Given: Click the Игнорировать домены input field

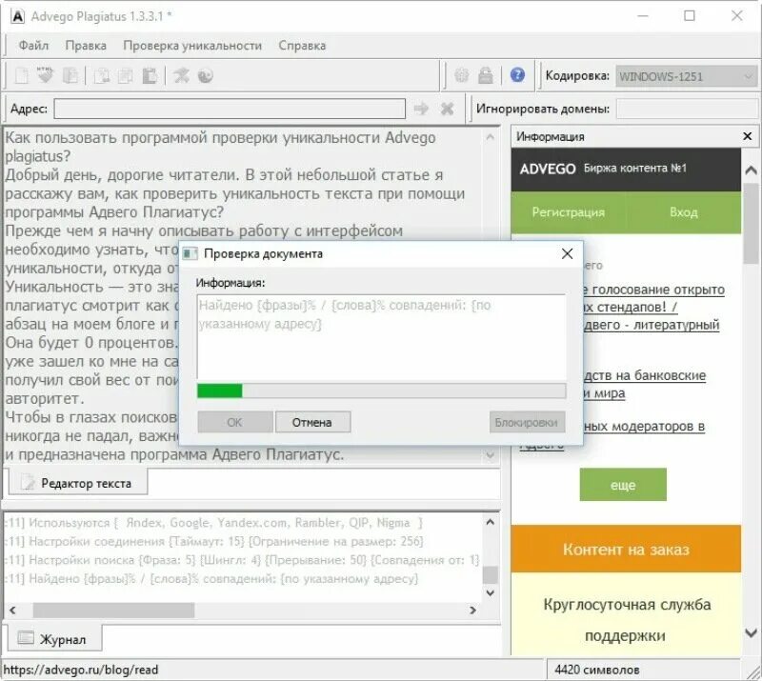Looking at the screenshot, I should click(x=687, y=109).
